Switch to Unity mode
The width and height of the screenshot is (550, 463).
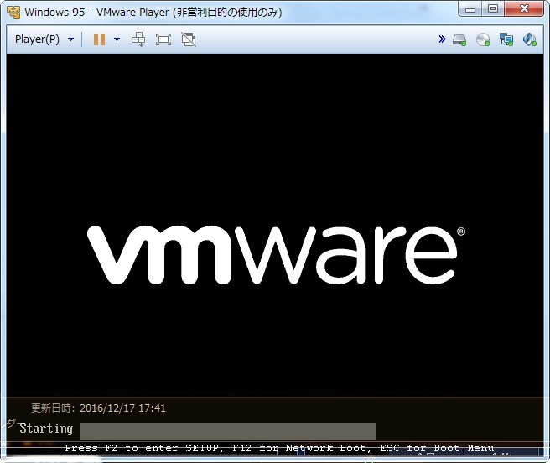click(x=189, y=39)
